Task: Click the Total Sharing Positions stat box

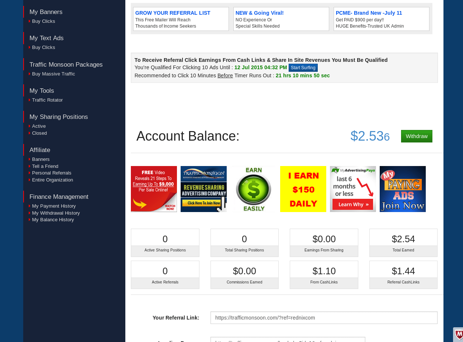Action: click(244, 243)
